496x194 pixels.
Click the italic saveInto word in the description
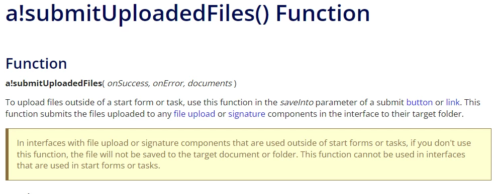click(x=296, y=102)
